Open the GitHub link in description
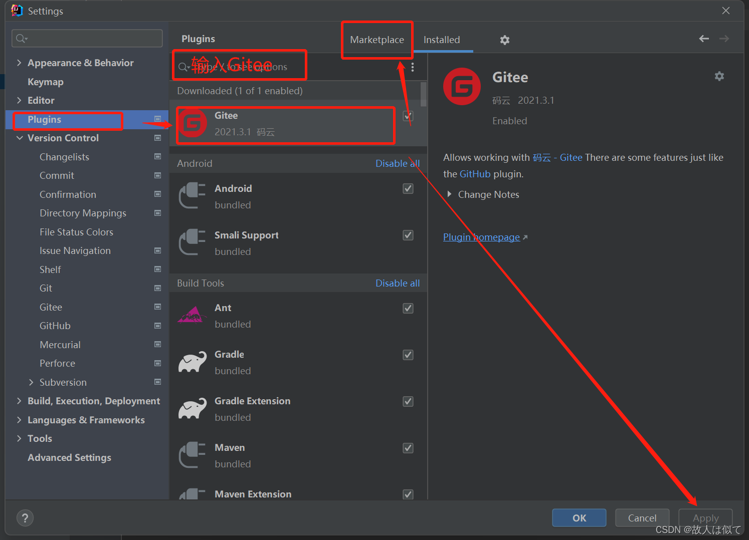This screenshot has height=540, width=749. tap(475, 174)
